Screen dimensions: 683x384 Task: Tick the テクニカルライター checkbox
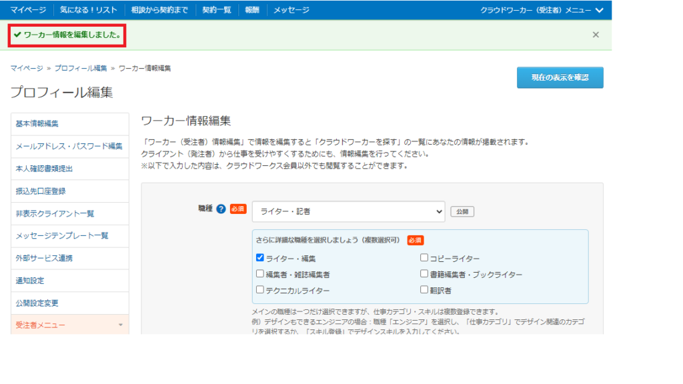tap(260, 289)
